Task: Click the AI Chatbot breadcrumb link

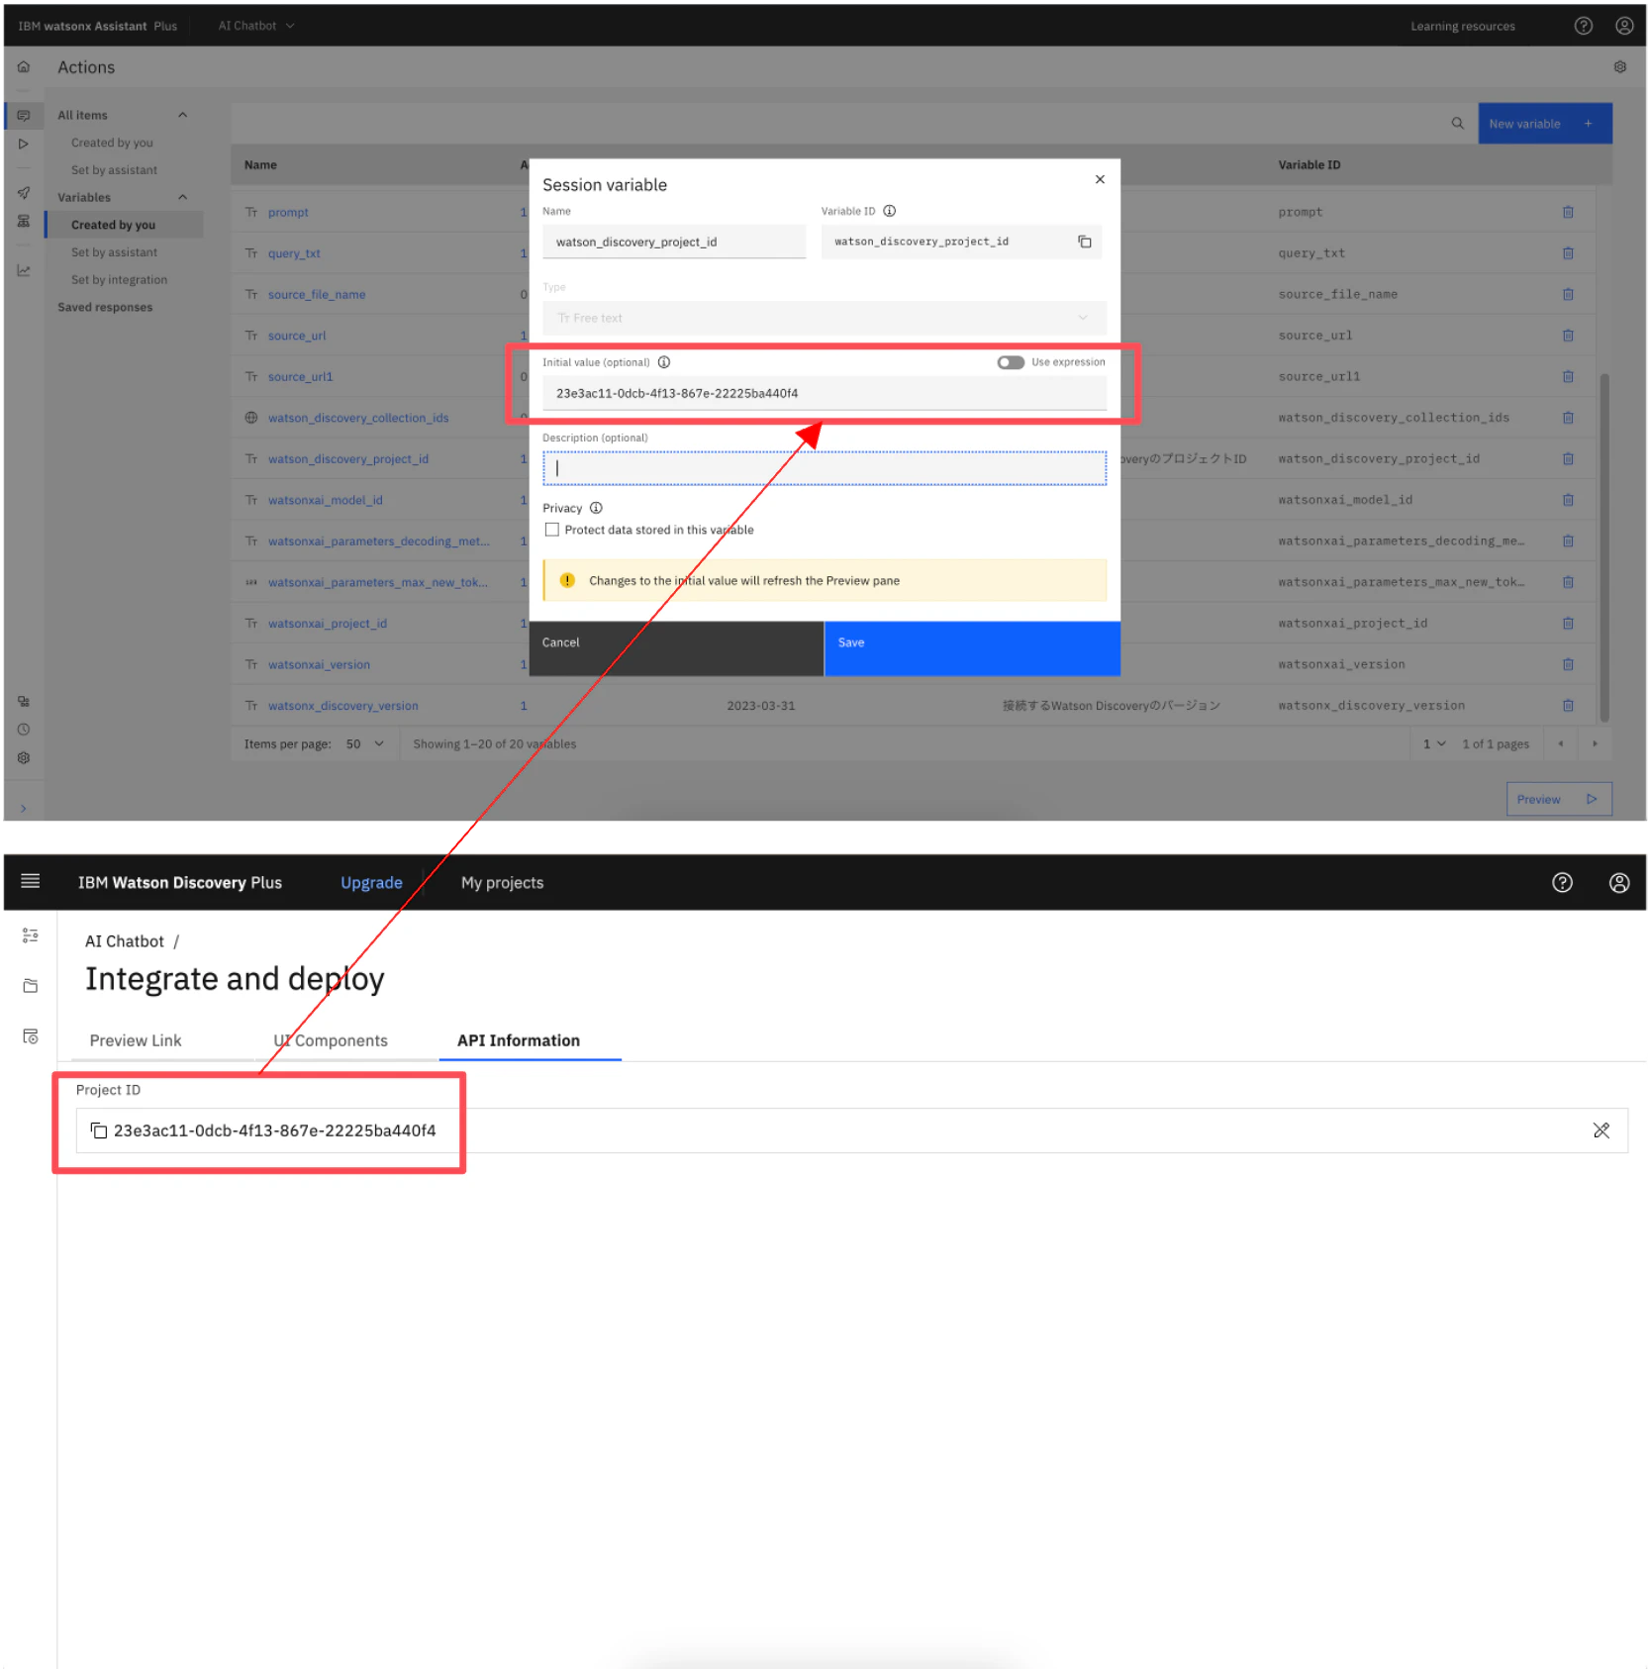Action: (x=124, y=941)
